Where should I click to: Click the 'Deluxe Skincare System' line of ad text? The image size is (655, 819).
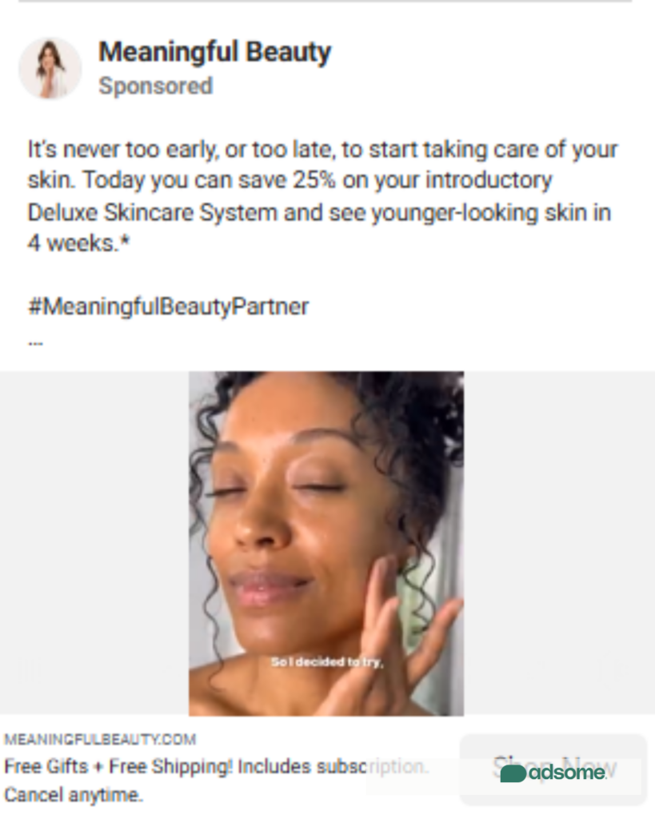[319, 213]
